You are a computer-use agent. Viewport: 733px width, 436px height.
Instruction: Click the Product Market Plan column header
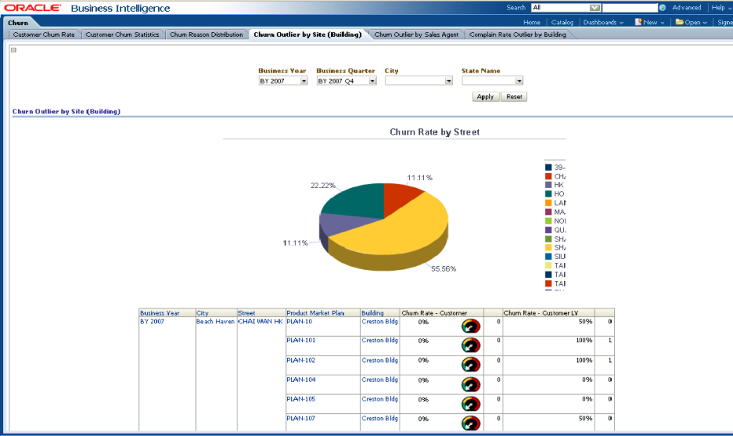pyautogui.click(x=315, y=313)
